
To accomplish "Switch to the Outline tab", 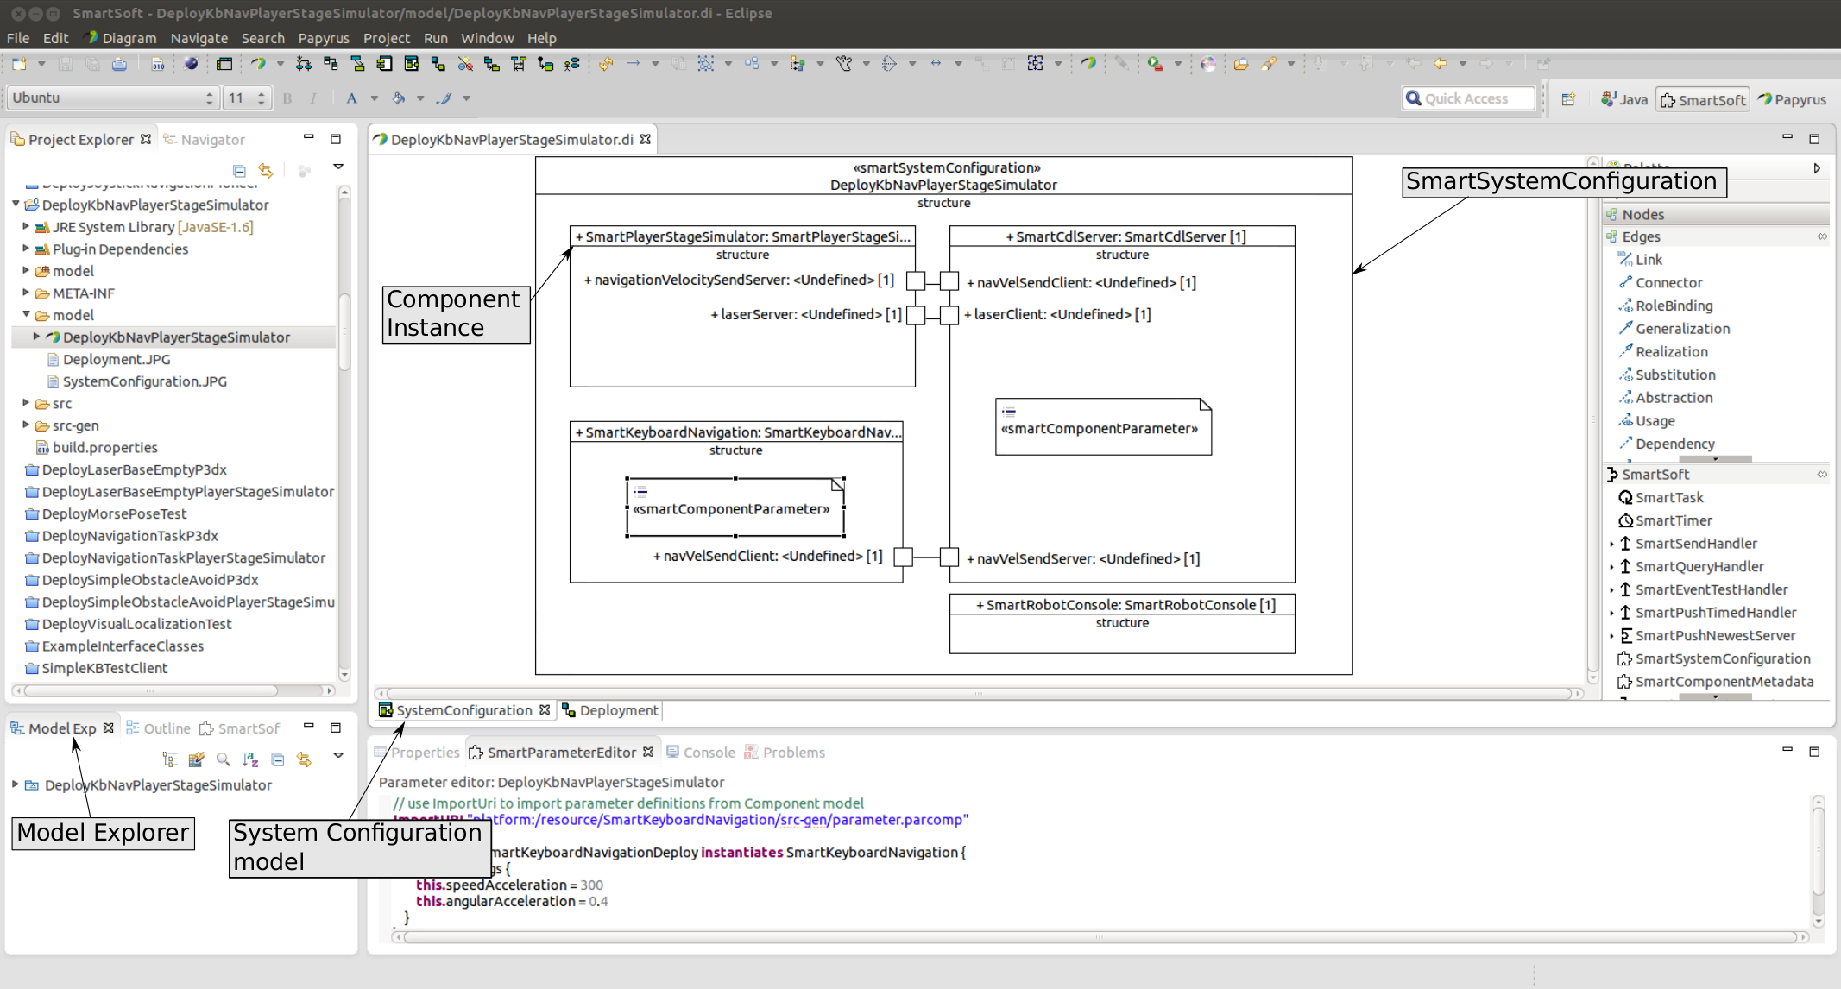I will pos(158,728).
